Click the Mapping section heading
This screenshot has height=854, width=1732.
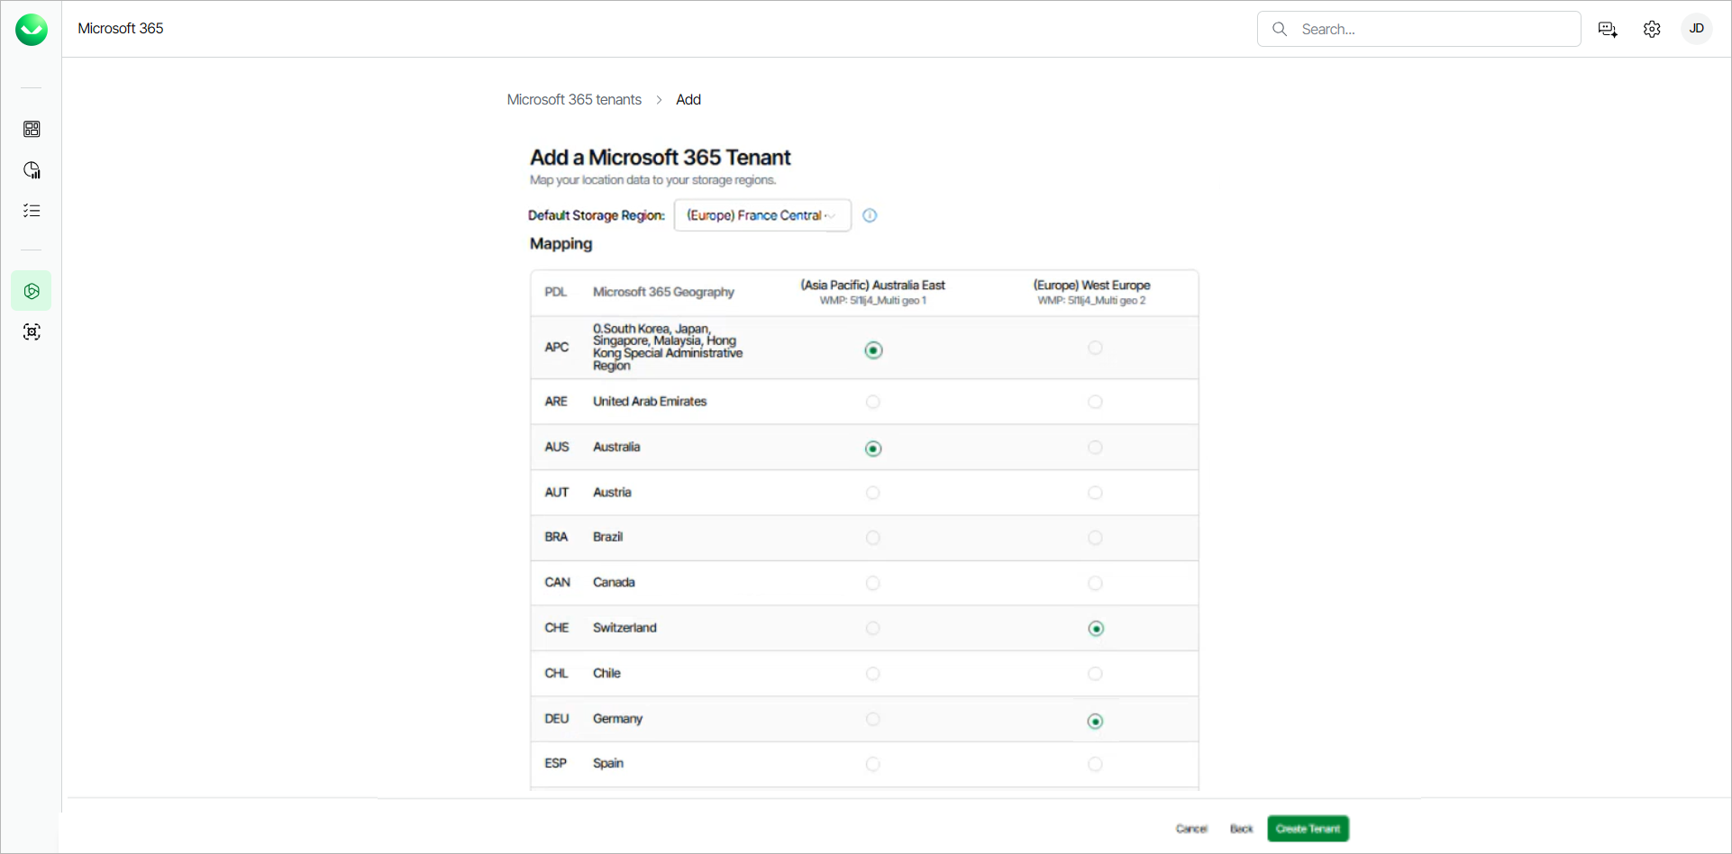click(x=561, y=244)
